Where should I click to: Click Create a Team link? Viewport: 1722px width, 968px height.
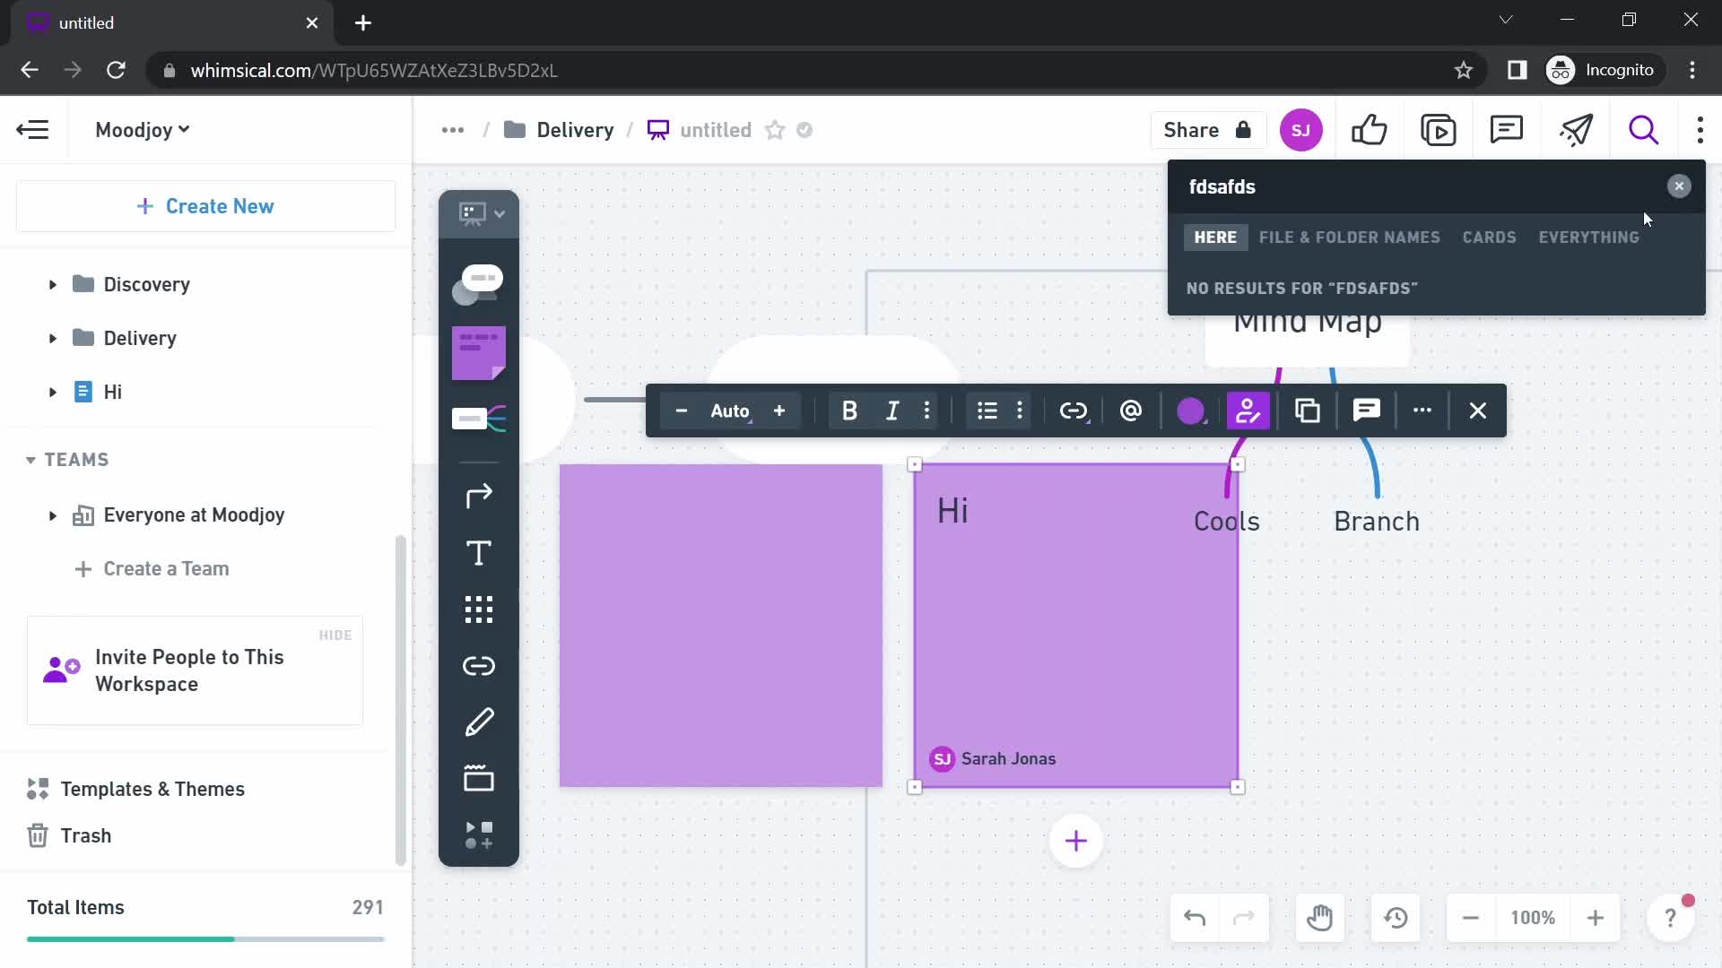pos(152,569)
